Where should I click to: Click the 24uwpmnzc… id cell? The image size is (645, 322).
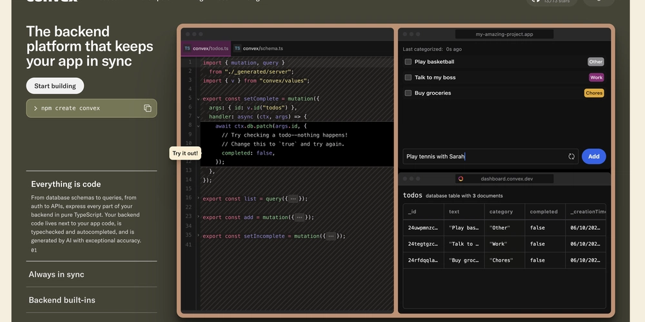pos(423,228)
